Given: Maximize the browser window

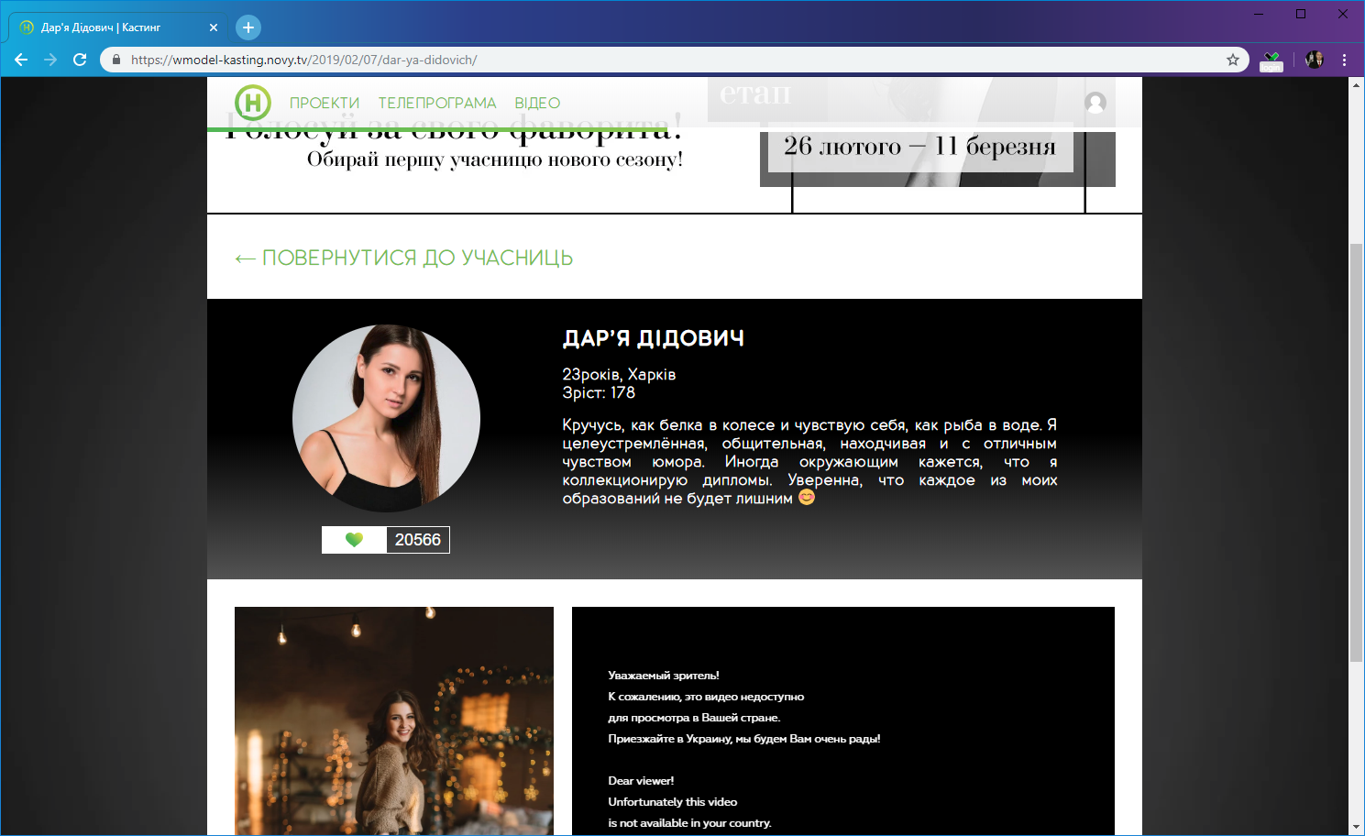Looking at the screenshot, I should (x=1301, y=14).
